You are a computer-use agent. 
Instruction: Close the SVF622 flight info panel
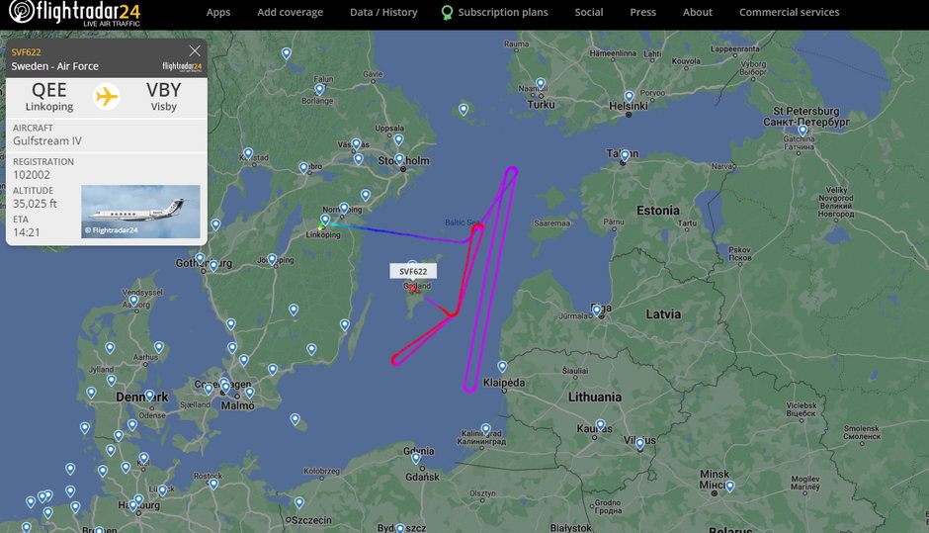coord(195,51)
